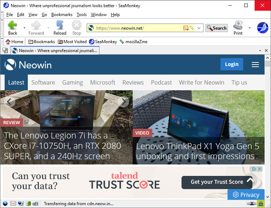Image resolution: width=271 pixels, height=208 pixels.
Task: Click the RSS feed icon in address bar
Action: [x=185, y=28]
